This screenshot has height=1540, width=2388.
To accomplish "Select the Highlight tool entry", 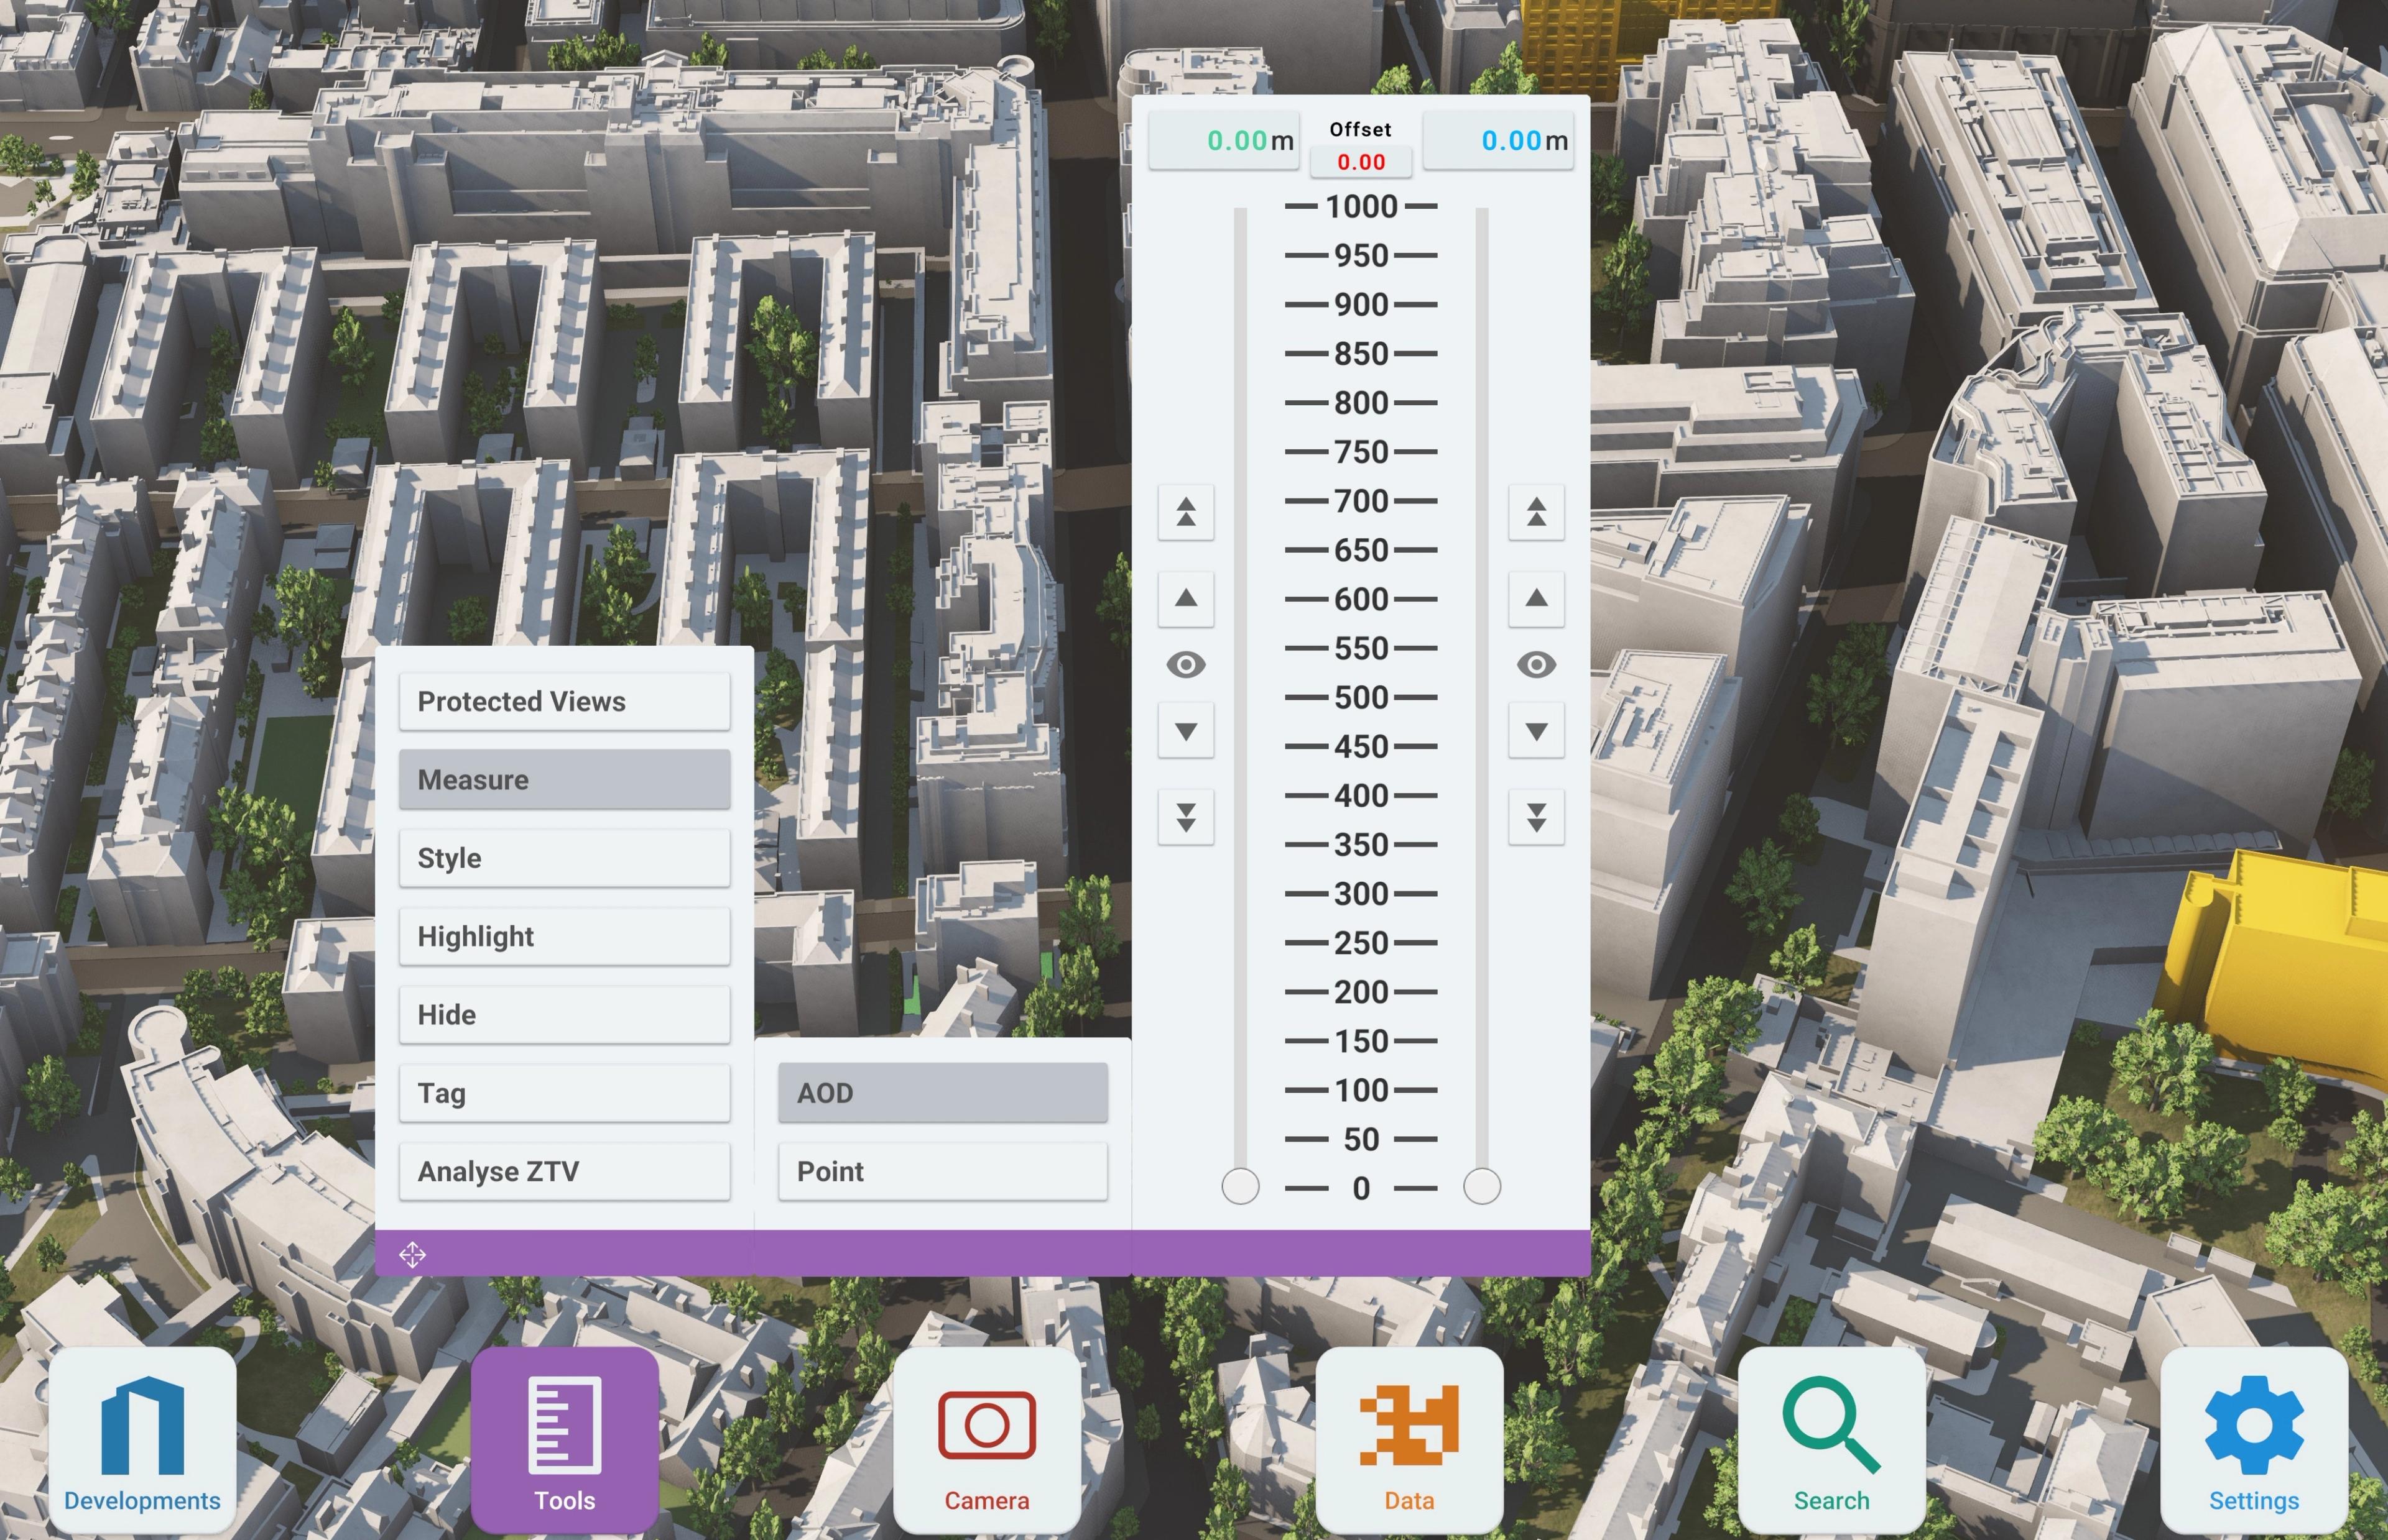I will pyautogui.click(x=564, y=936).
